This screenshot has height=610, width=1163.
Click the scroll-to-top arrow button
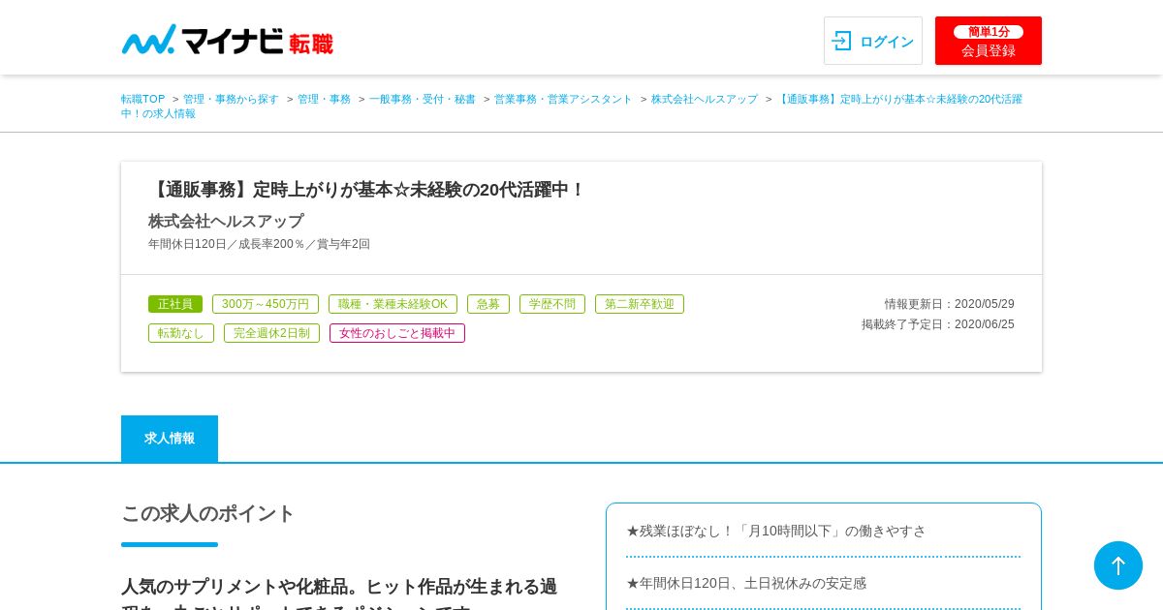[1118, 565]
